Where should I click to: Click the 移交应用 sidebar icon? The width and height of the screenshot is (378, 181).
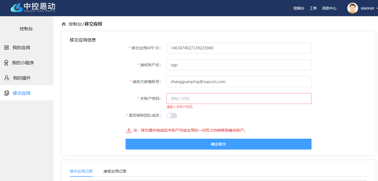click(x=7, y=93)
